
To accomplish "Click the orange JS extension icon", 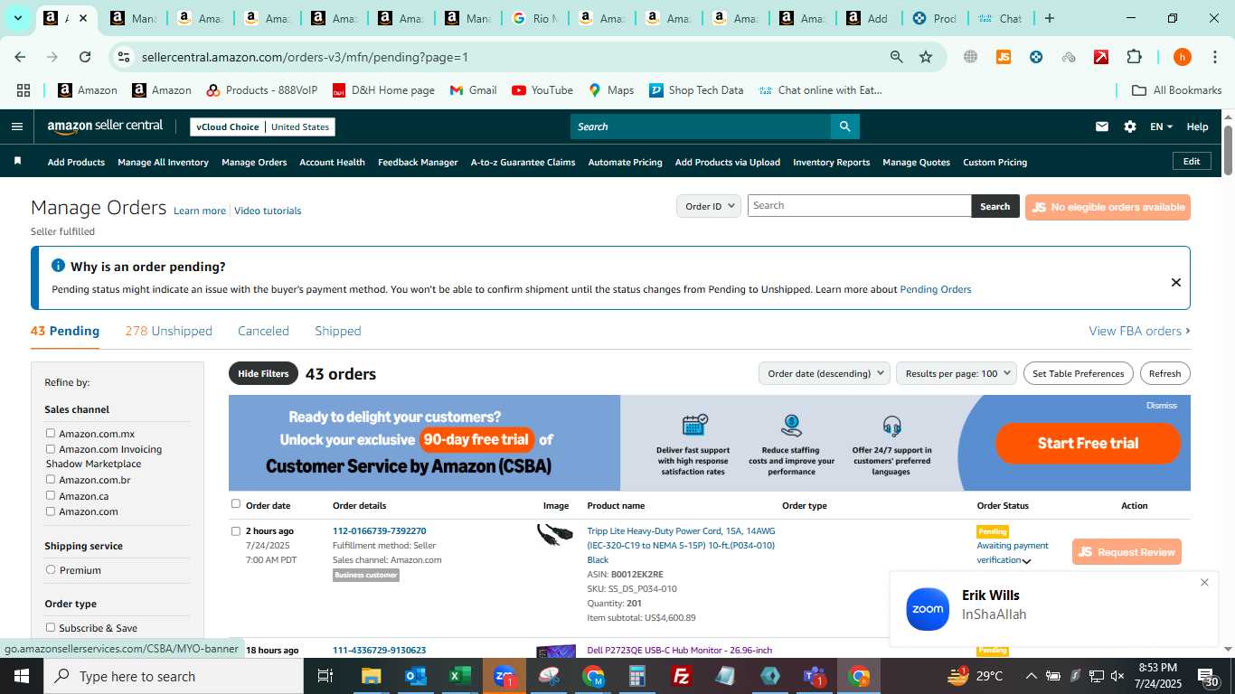I will click(1003, 57).
